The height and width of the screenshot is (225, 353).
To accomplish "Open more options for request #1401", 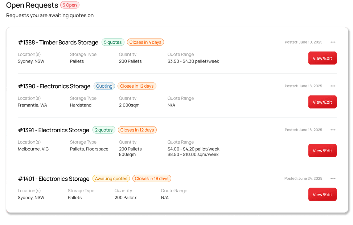I will click(333, 178).
